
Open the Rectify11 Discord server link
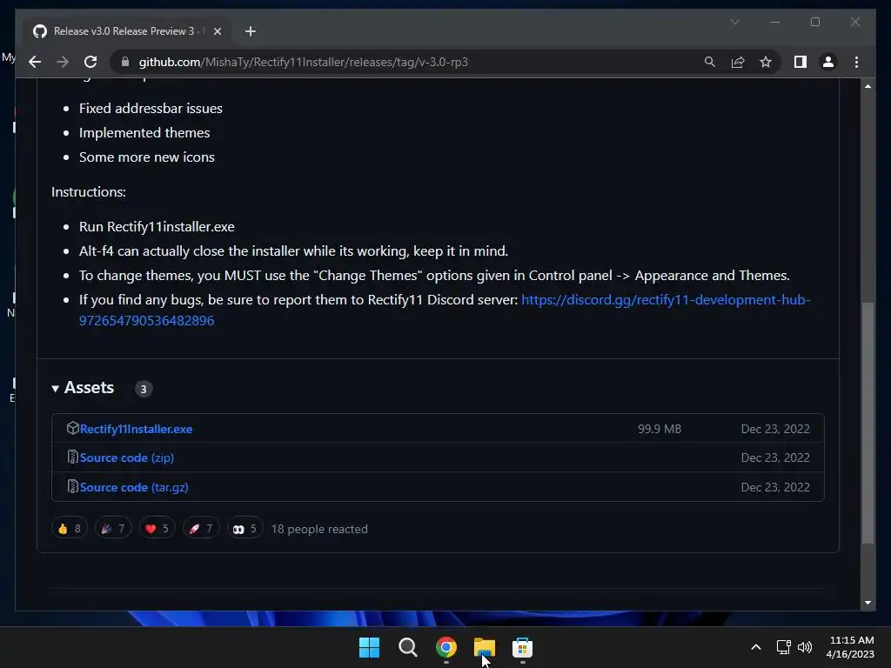[445, 311]
